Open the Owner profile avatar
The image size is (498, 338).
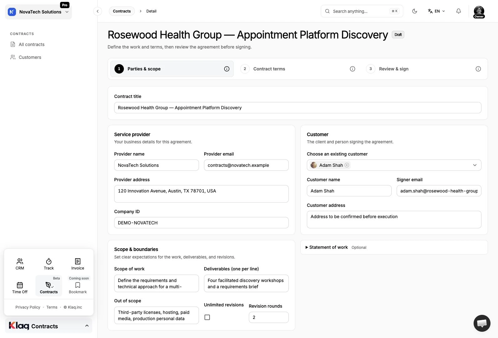pos(479,12)
